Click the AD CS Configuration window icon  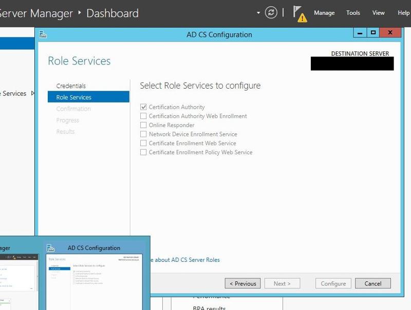coord(43,34)
